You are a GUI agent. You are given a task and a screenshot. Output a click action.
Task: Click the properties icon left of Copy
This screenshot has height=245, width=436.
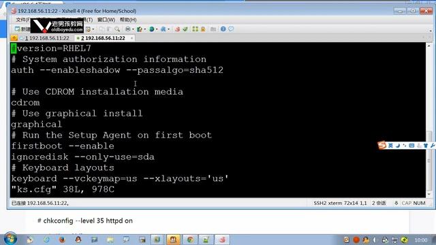88,29
